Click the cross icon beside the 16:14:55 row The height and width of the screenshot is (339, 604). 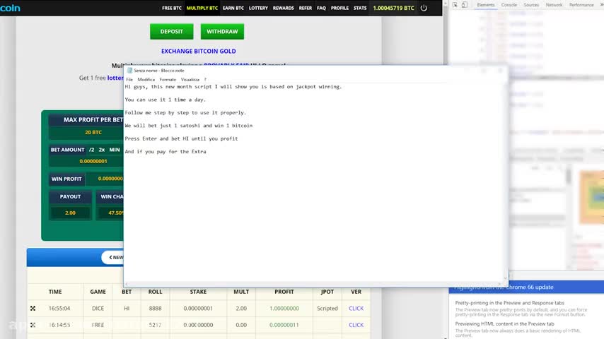coord(33,325)
